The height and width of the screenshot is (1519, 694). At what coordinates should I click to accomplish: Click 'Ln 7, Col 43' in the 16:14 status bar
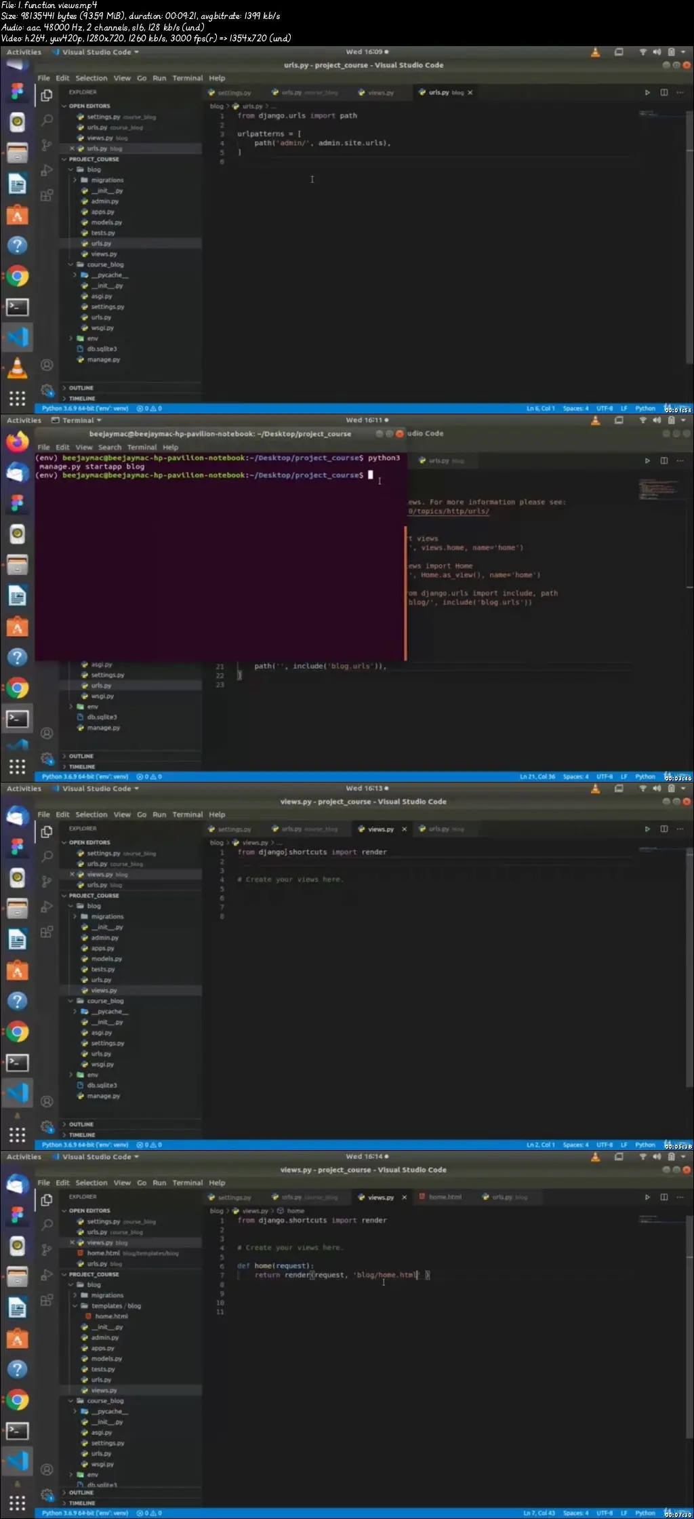click(x=539, y=1514)
